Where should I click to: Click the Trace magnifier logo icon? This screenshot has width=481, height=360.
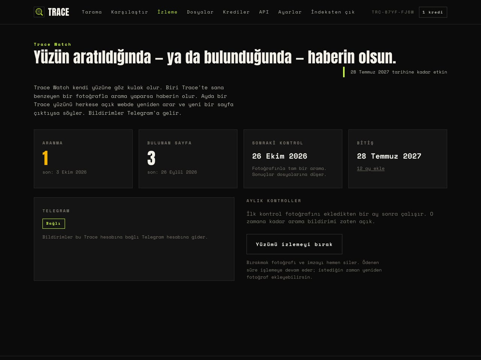(39, 12)
